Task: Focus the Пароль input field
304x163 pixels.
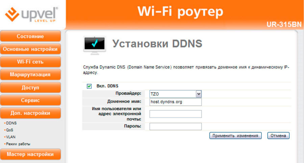Action: coord(175,126)
